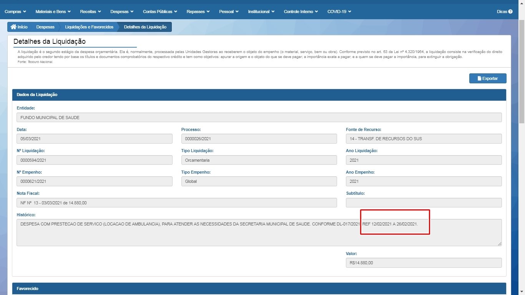Open the Pessoal menu
Viewport: 525px width, 295px height.
229,12
